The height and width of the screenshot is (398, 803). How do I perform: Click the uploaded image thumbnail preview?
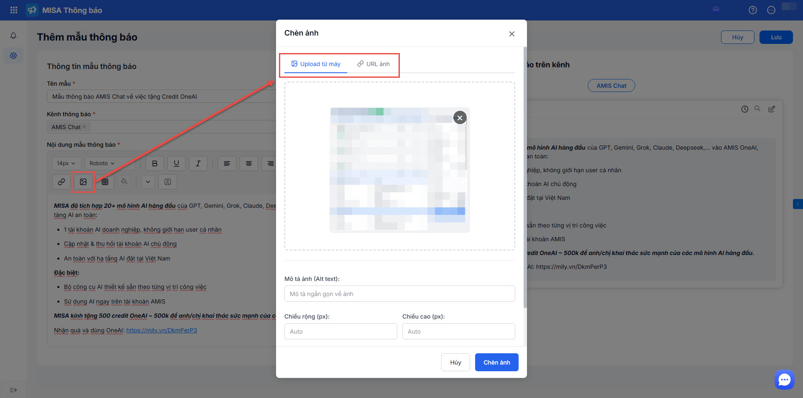(400, 170)
